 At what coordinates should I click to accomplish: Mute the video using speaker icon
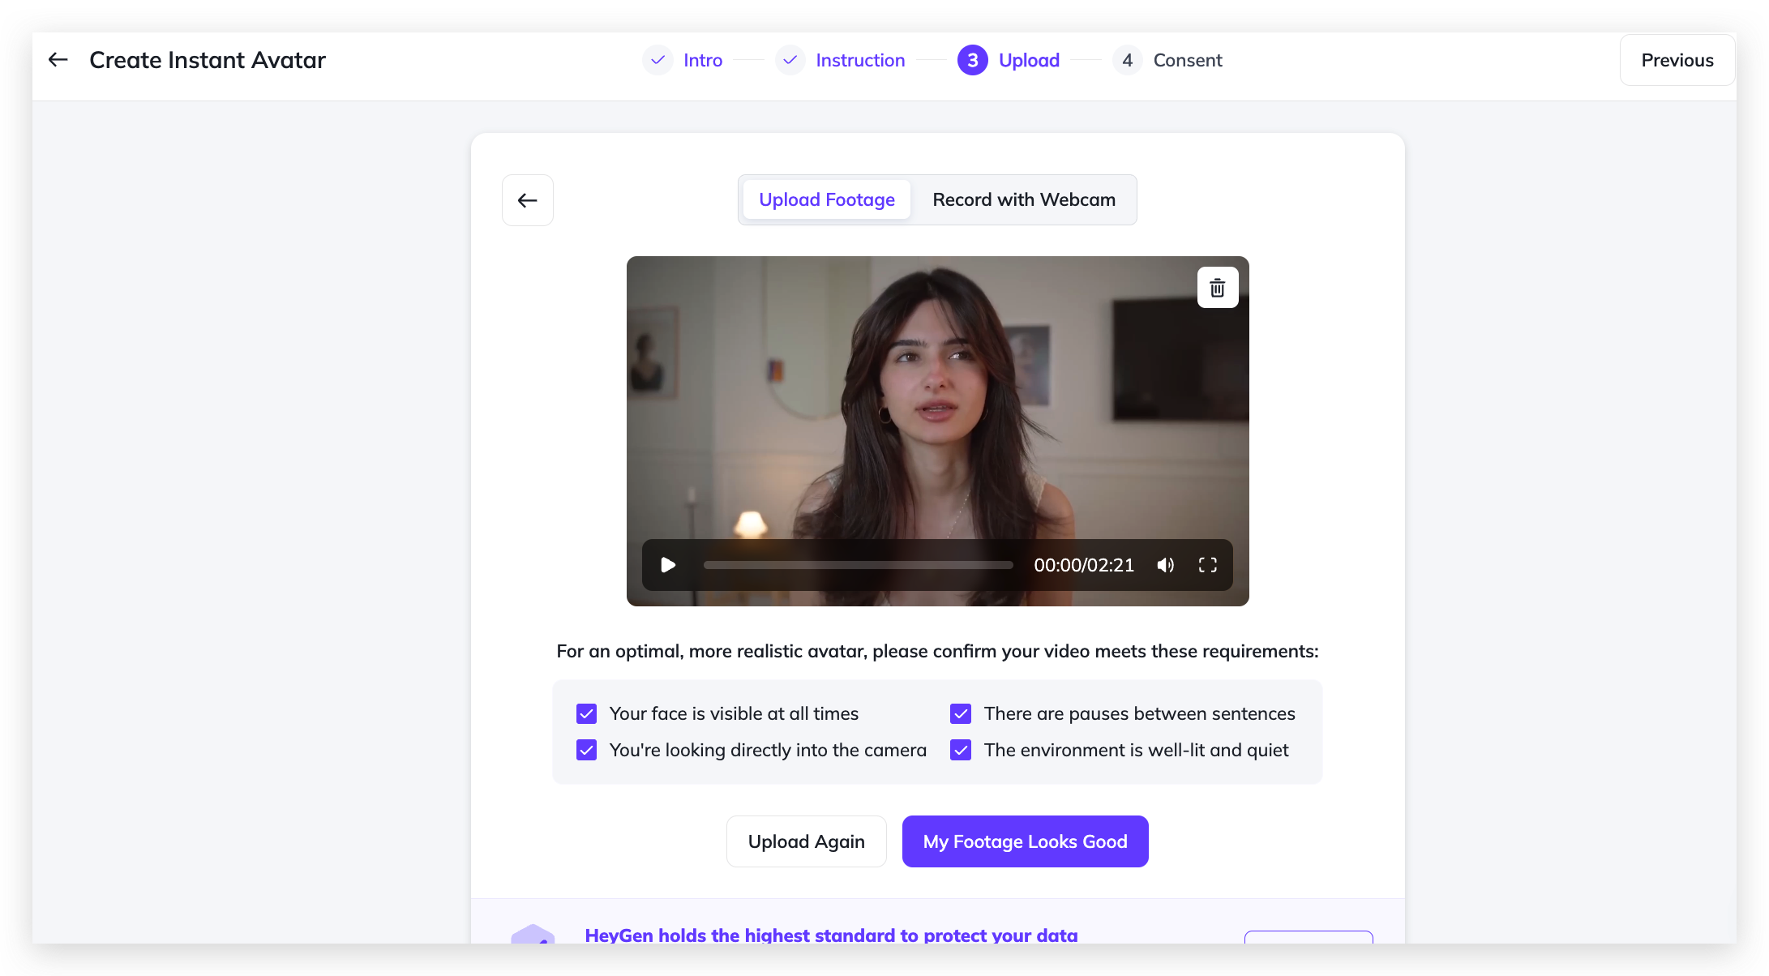click(1165, 565)
